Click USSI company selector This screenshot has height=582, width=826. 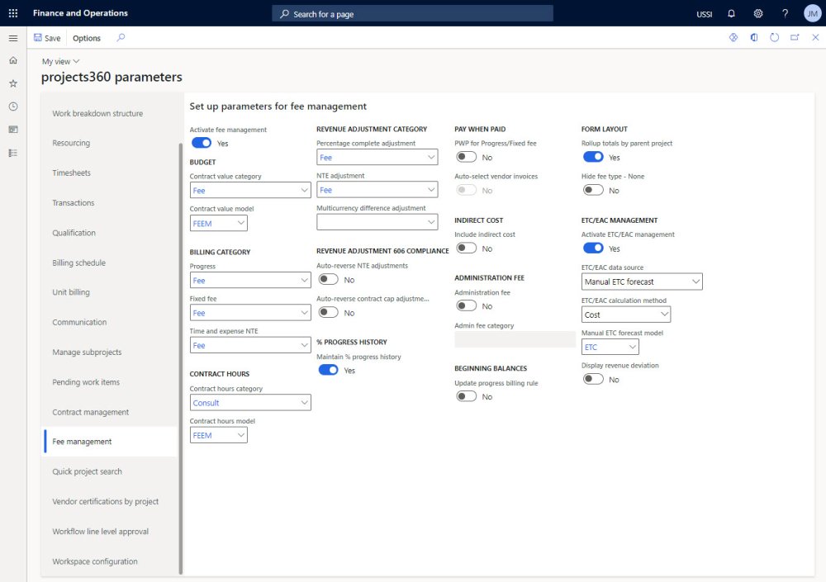(705, 14)
